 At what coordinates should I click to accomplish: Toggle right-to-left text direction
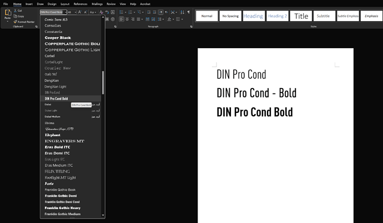(167, 12)
